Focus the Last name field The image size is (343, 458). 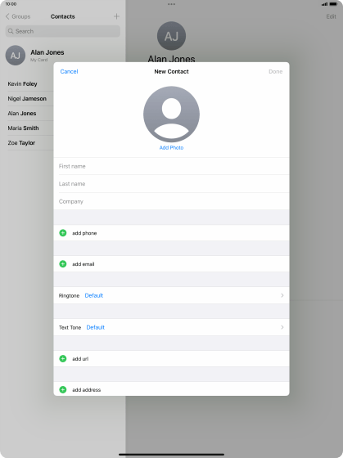tap(171, 184)
